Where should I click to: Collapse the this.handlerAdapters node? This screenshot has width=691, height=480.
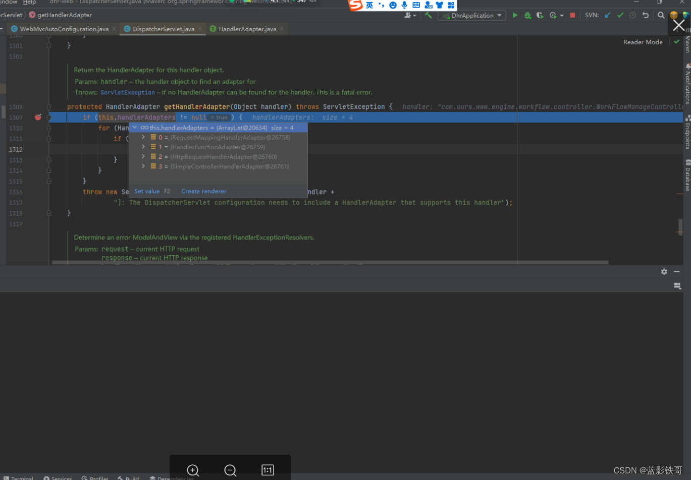pos(135,128)
